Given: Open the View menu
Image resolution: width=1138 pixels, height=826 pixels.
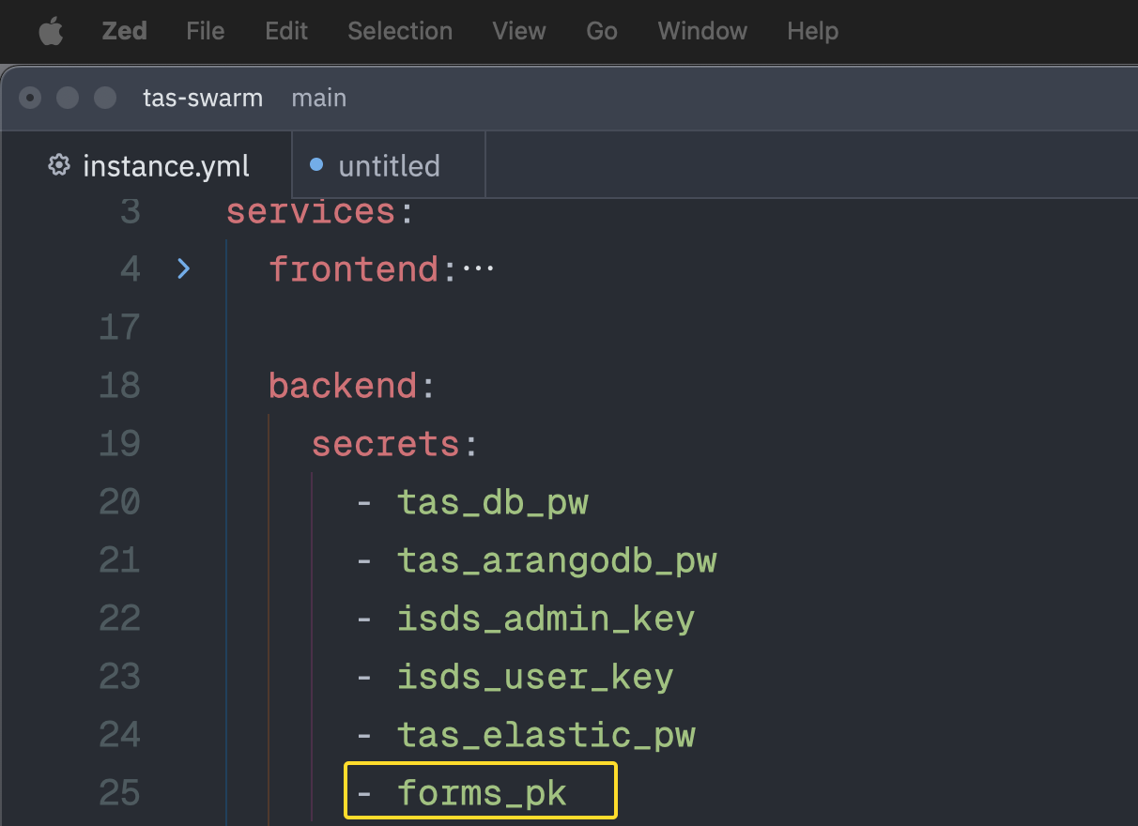Looking at the screenshot, I should [x=519, y=31].
